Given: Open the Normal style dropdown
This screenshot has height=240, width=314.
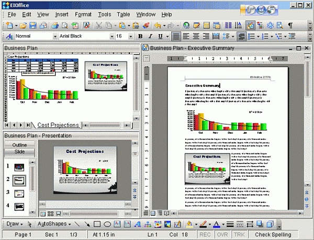Looking at the screenshot, I should (55, 37).
